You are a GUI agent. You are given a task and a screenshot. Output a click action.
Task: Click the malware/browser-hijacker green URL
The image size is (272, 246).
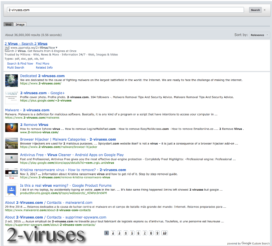click(59, 147)
